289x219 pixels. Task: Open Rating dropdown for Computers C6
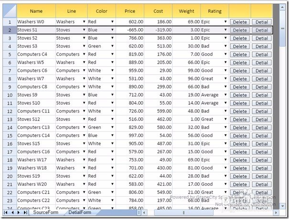point(225,70)
